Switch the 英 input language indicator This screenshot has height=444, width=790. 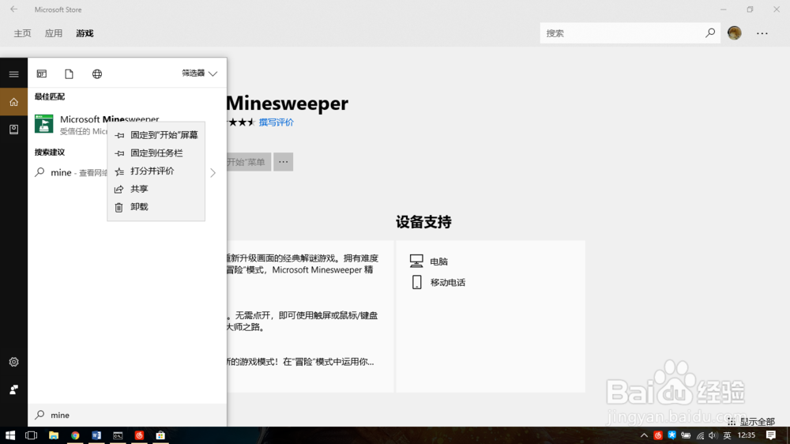coord(727,435)
